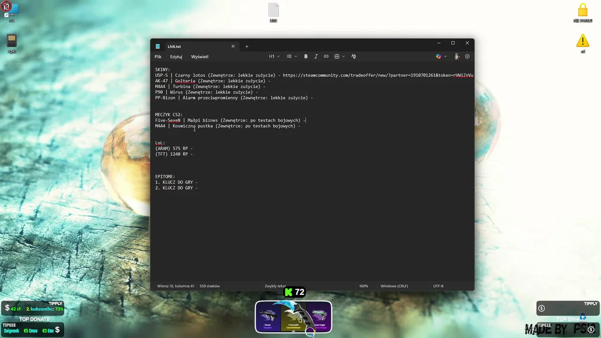Image resolution: width=601 pixels, height=338 pixels.
Task: Click the steamcommunity tradeoffer URL
Action: [x=378, y=75]
